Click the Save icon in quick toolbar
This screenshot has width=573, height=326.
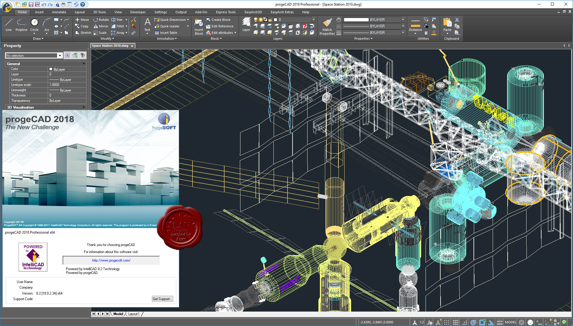point(31,4)
